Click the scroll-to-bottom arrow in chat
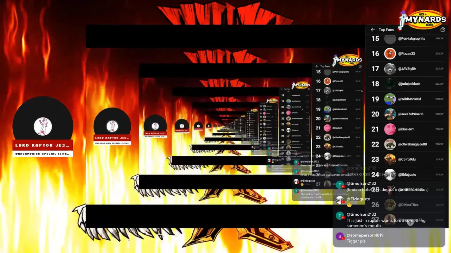The height and width of the screenshot is (253, 451). coord(410,222)
